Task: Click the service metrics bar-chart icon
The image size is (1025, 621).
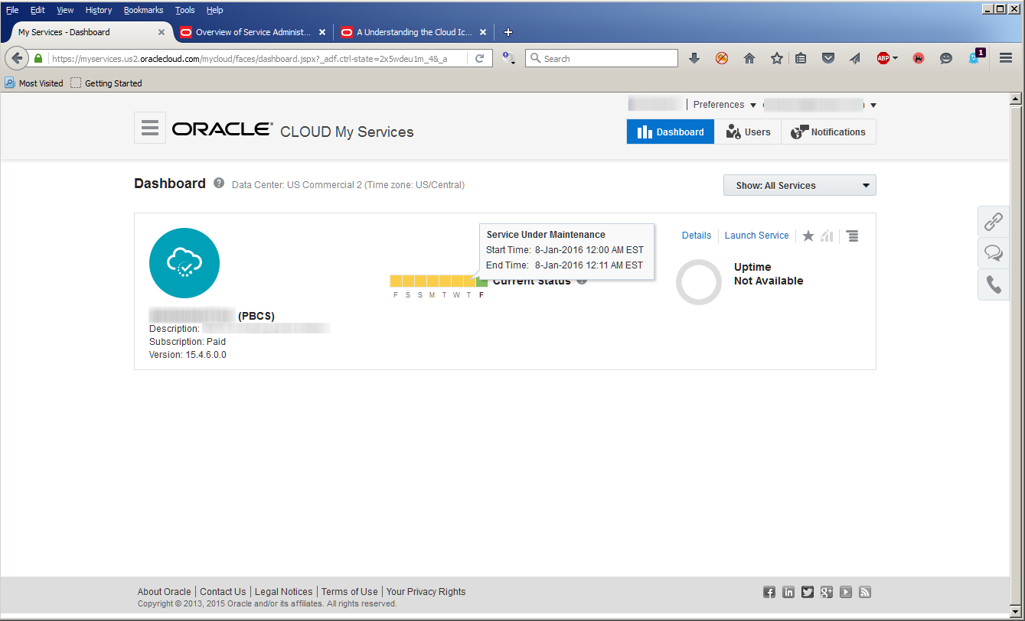Action: [x=827, y=236]
